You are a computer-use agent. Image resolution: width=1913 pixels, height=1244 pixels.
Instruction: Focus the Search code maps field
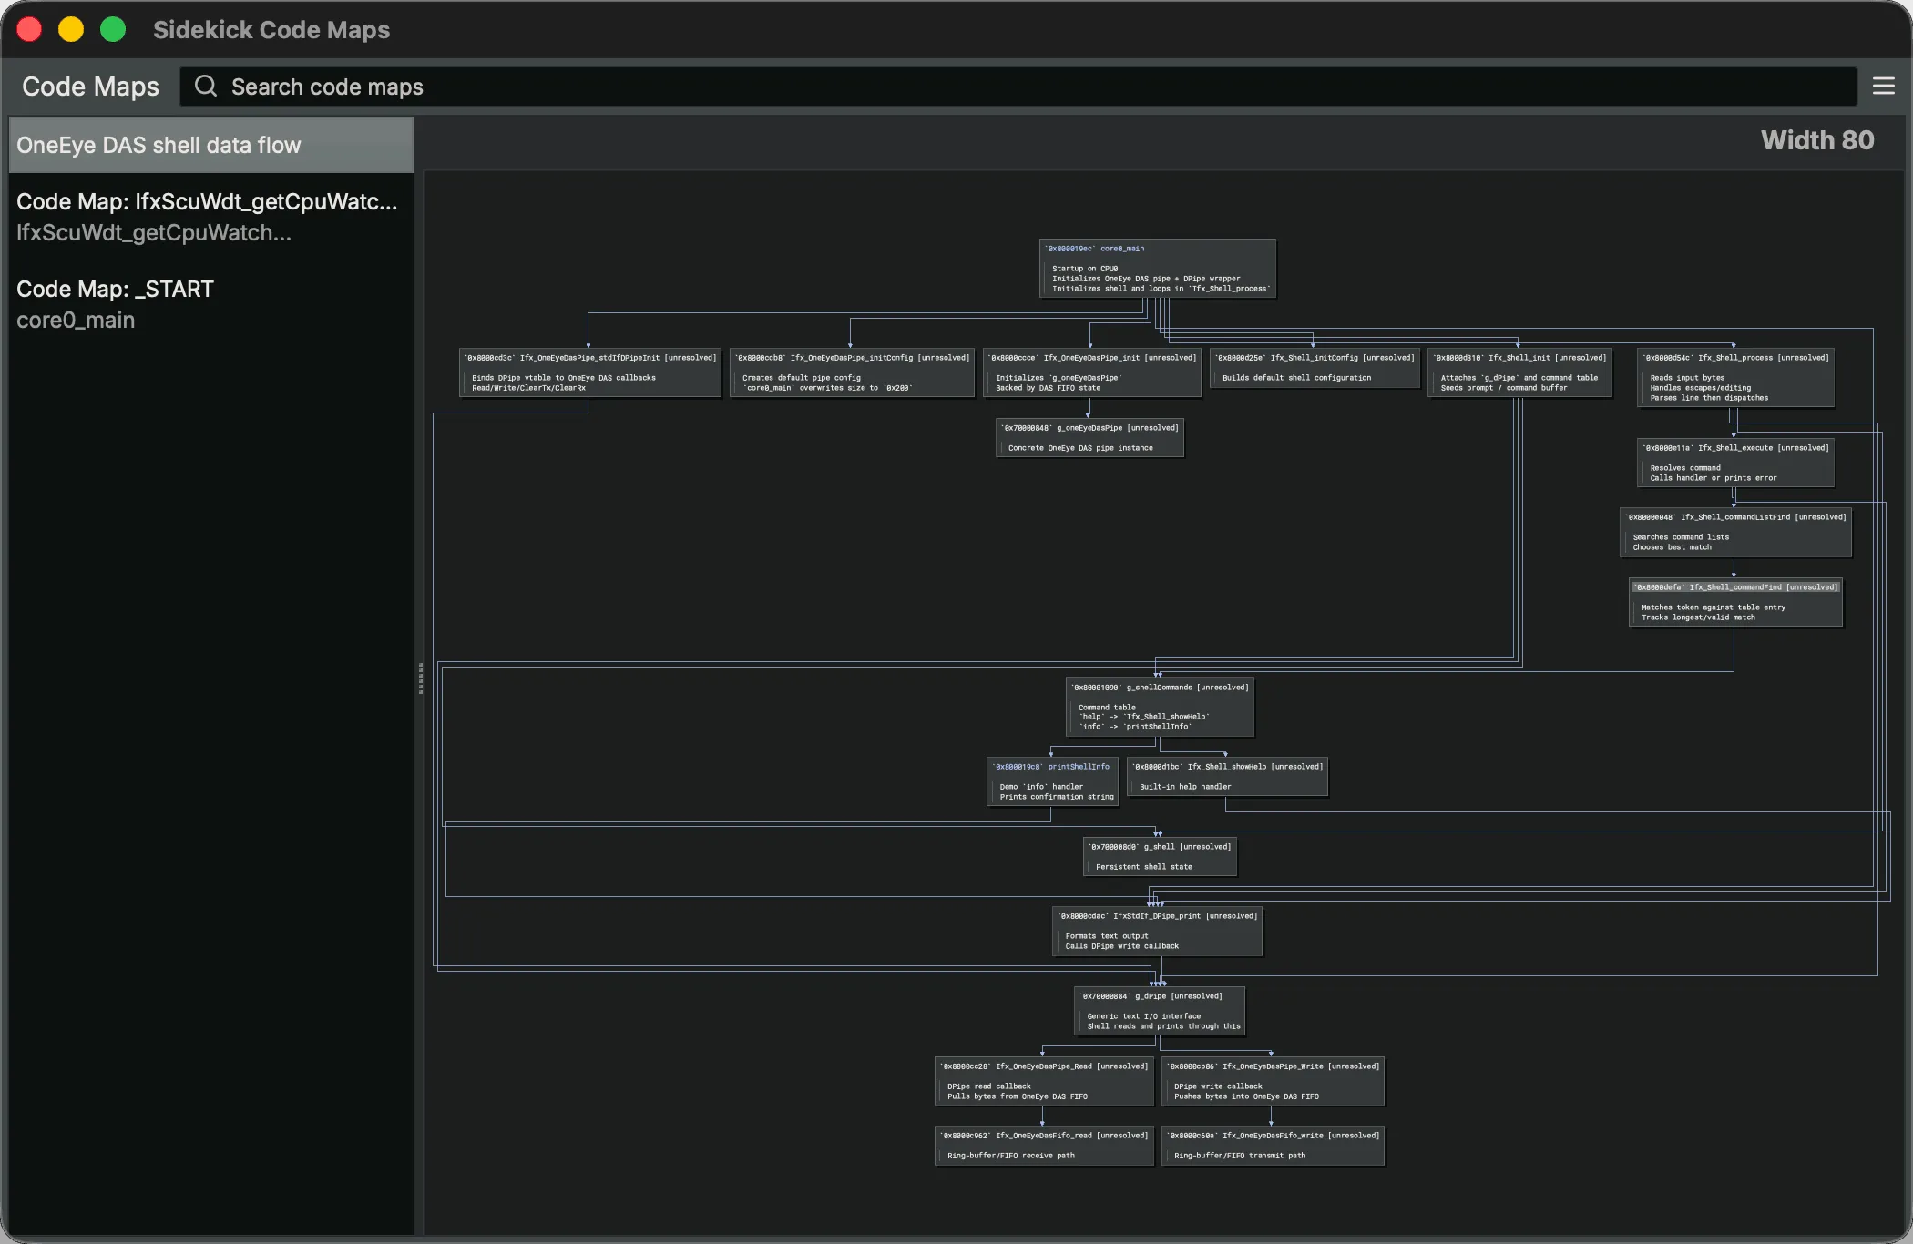(x=1018, y=87)
